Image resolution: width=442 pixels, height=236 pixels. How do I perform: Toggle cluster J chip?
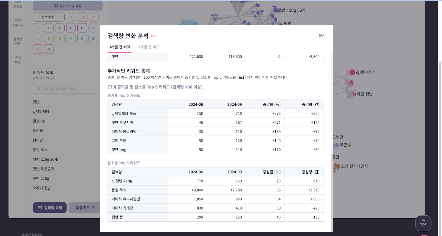(38, 38)
